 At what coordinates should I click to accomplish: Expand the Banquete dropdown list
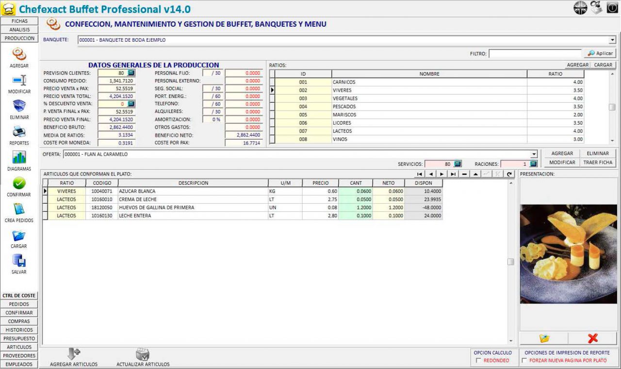coord(612,40)
